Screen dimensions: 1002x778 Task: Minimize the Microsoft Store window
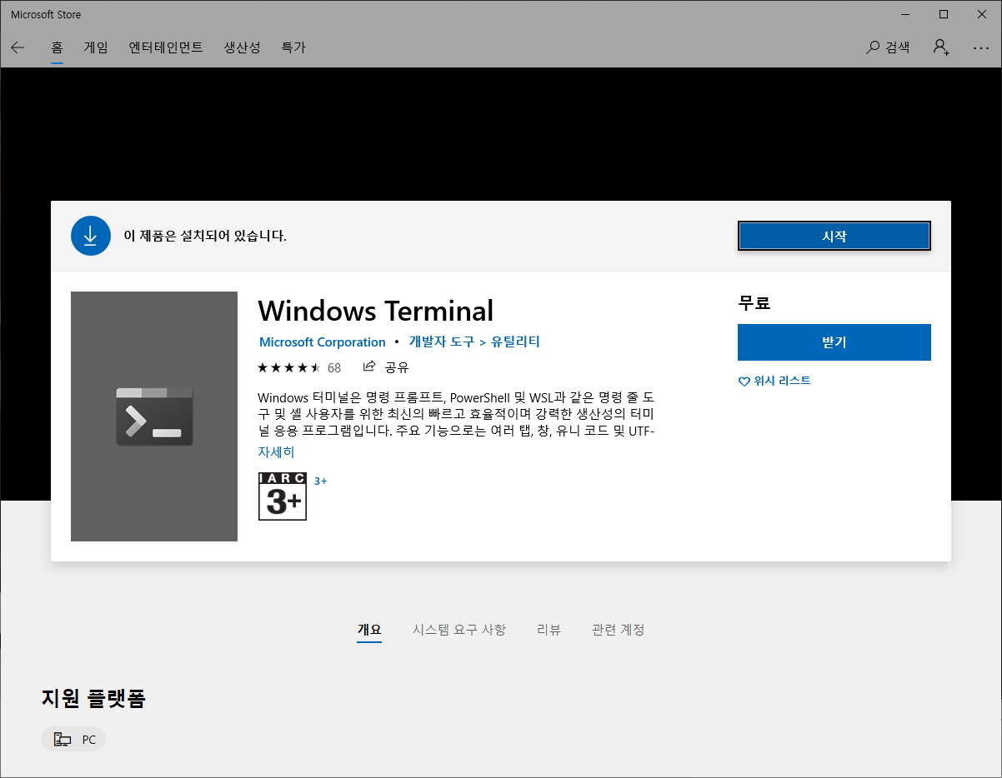pyautogui.click(x=905, y=14)
